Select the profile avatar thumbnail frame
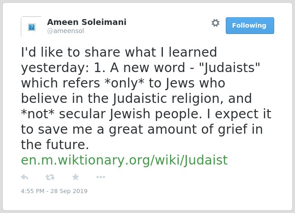 click(31, 27)
